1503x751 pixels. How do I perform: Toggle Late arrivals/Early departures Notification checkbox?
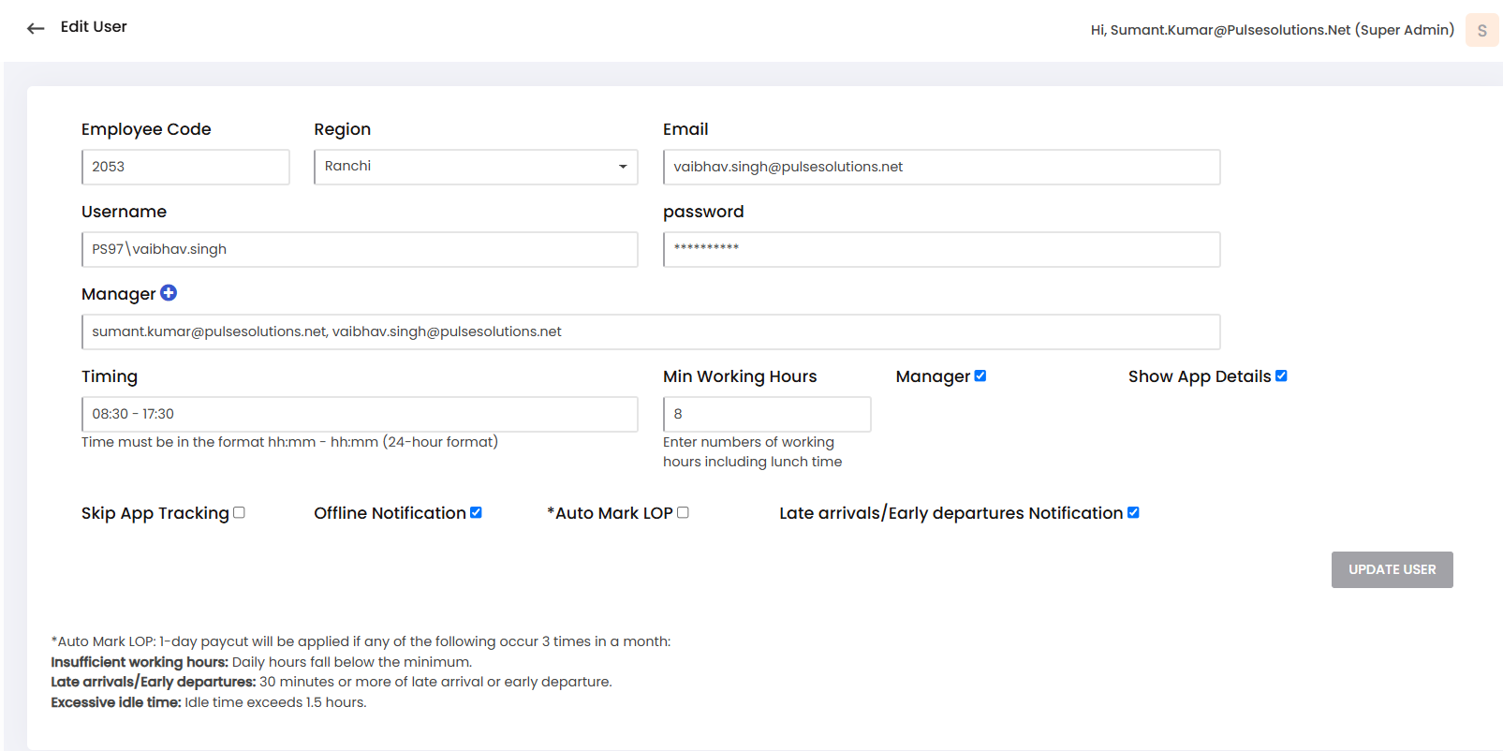pos(1133,512)
